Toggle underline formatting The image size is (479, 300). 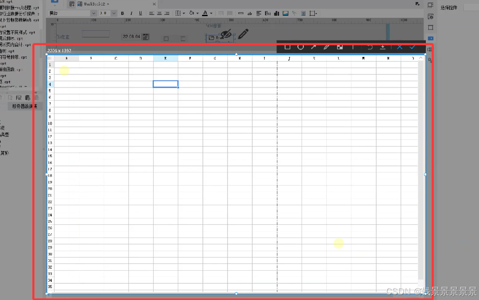[x=140, y=13]
